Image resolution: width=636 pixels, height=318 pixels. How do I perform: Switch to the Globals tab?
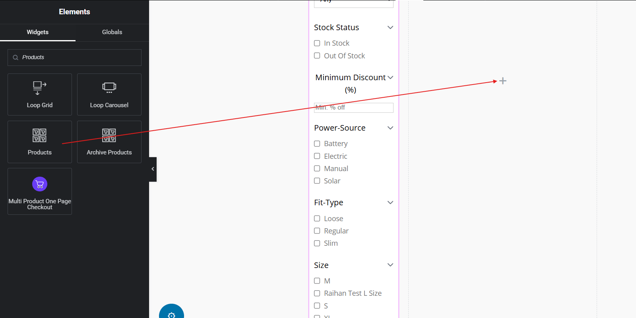pyautogui.click(x=112, y=32)
